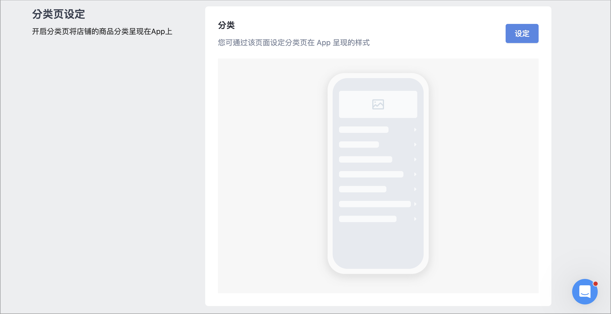Click the text 您可通过该页面设定分类页在 App 呈现的样式
611x314 pixels.
[x=294, y=43]
